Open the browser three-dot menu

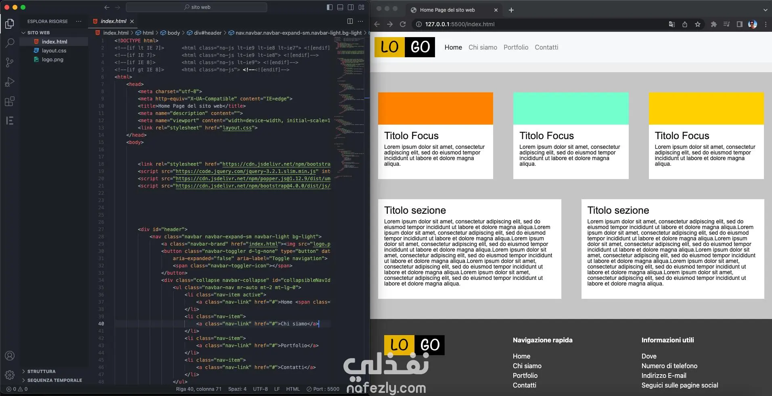tap(766, 24)
